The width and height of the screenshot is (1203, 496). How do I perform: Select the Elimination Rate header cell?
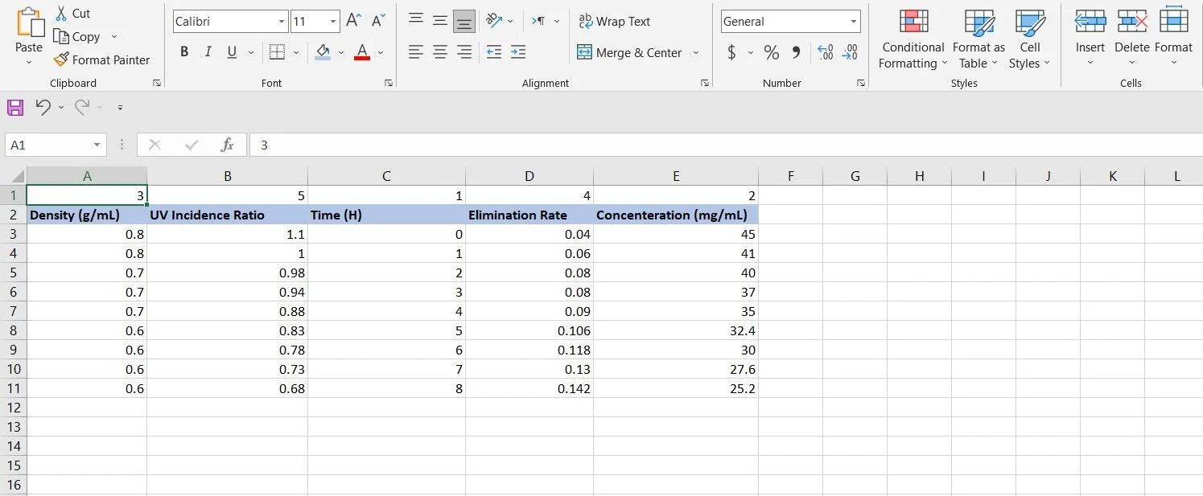click(529, 215)
